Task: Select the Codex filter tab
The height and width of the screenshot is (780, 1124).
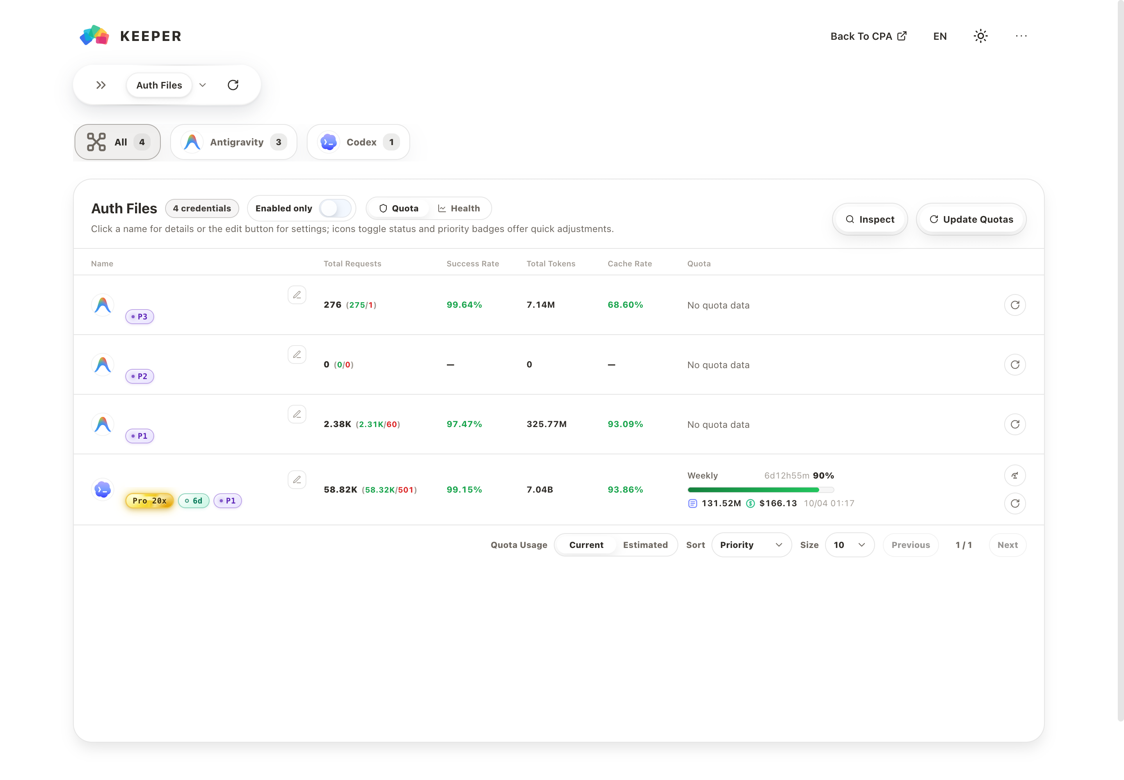Action: pyautogui.click(x=359, y=142)
